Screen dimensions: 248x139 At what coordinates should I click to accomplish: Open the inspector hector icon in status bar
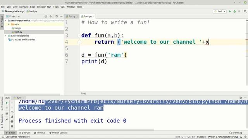[245, 137]
